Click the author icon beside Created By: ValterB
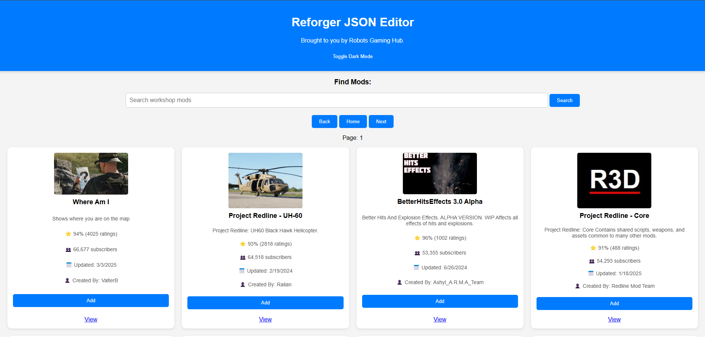 (67, 280)
